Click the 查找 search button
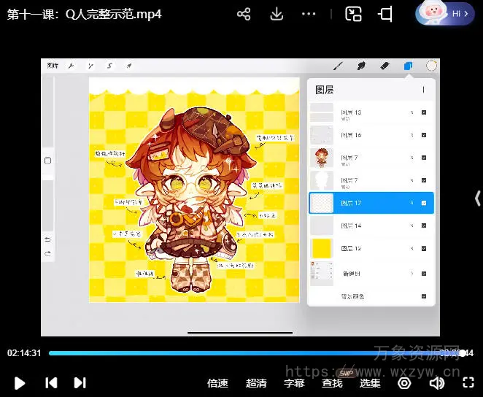 point(332,383)
